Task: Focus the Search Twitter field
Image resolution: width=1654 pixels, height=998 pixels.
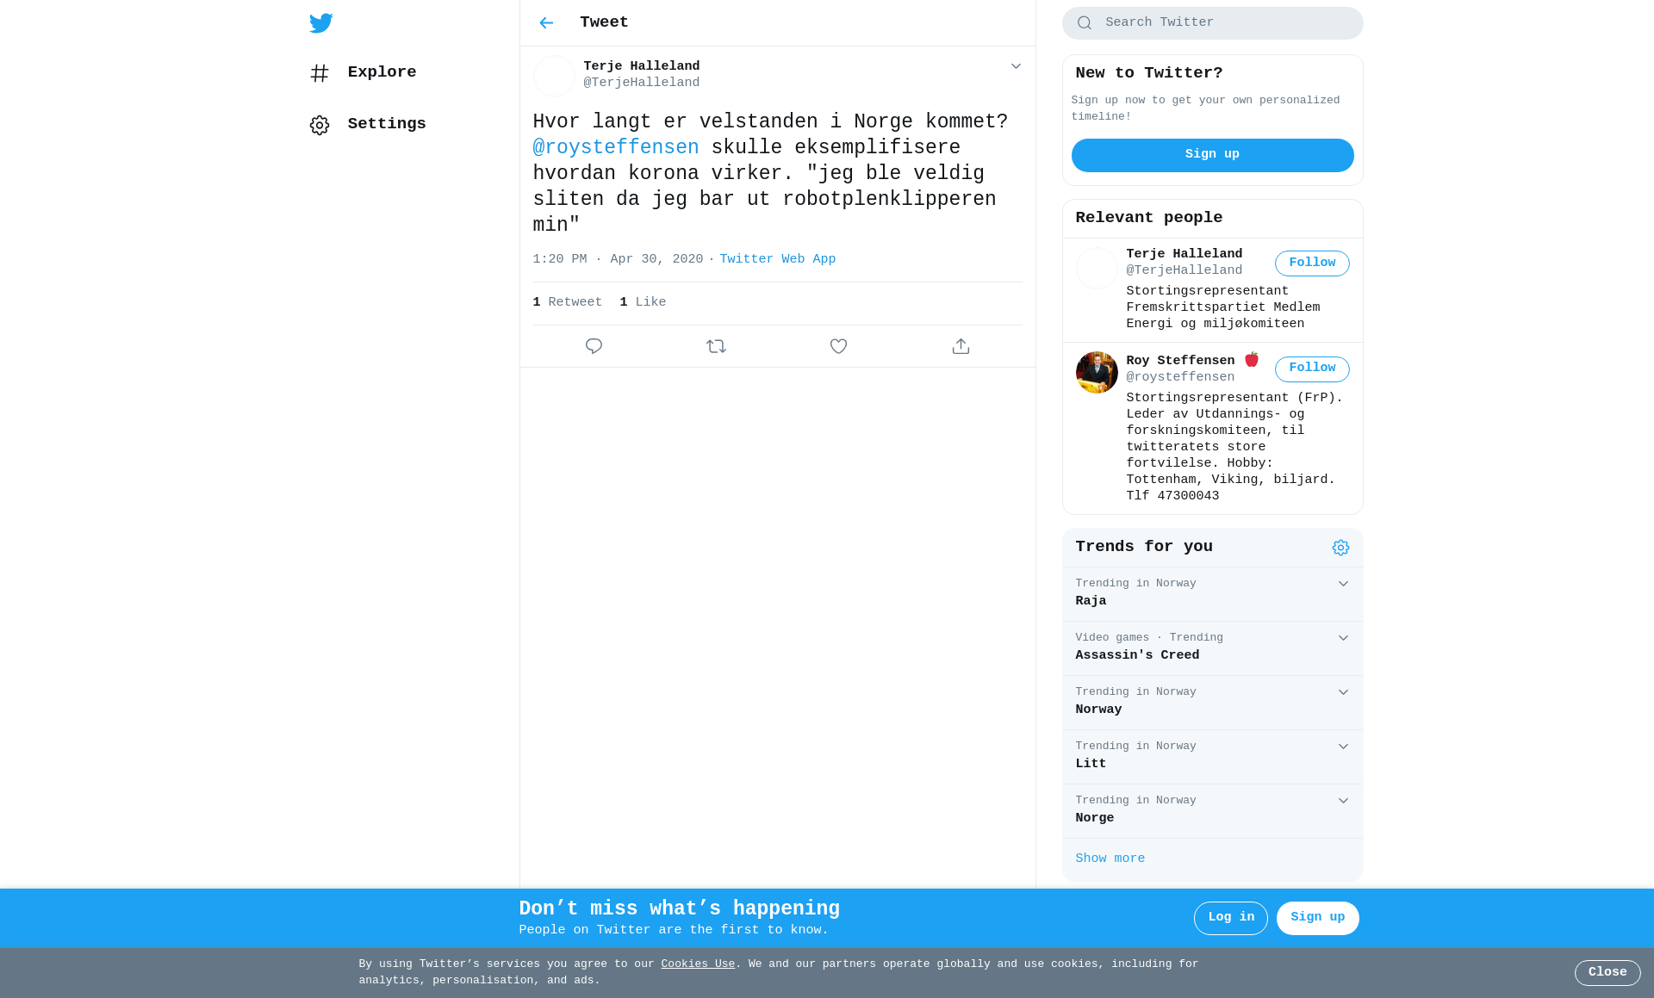Action: (x=1212, y=23)
